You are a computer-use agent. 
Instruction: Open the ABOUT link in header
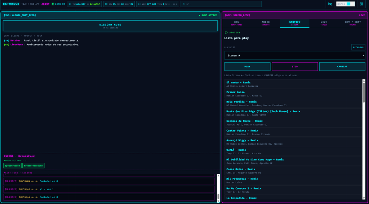click(x=46, y=4)
